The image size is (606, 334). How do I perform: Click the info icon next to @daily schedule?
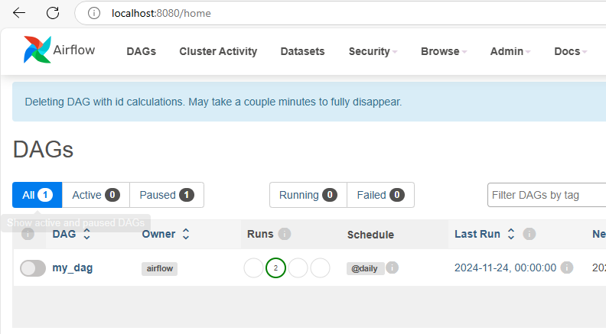[393, 268]
